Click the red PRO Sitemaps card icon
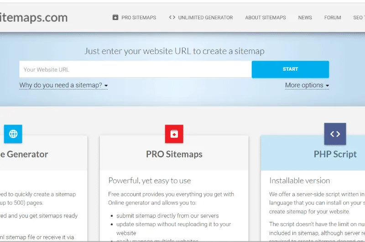Screen dimensions: 365x242 pyautogui.click(x=174, y=134)
